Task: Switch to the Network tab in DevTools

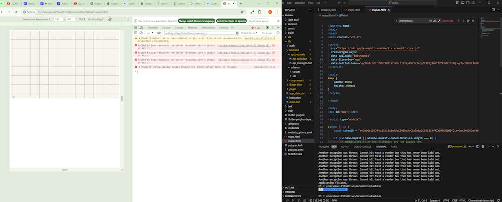Action: click(x=192, y=27)
